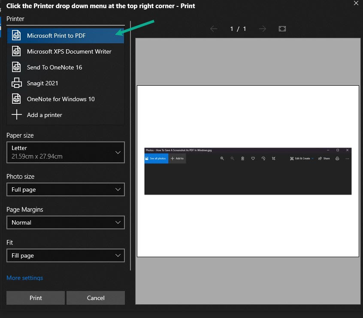
Task: Click the next page arrow icon
Action: [x=263, y=29]
